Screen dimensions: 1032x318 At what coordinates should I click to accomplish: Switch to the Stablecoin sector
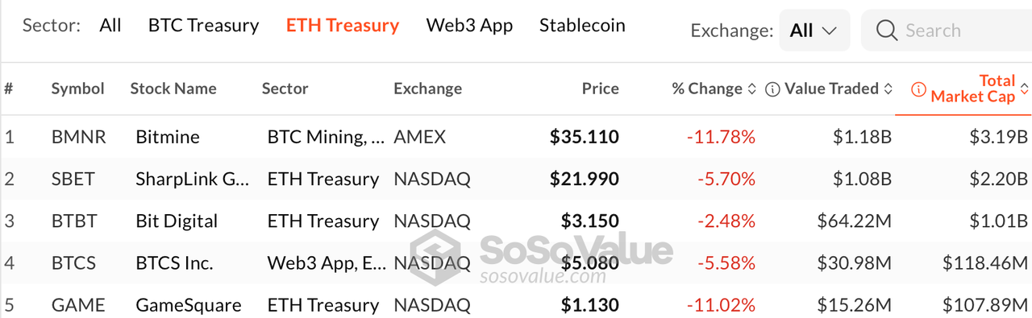[582, 25]
